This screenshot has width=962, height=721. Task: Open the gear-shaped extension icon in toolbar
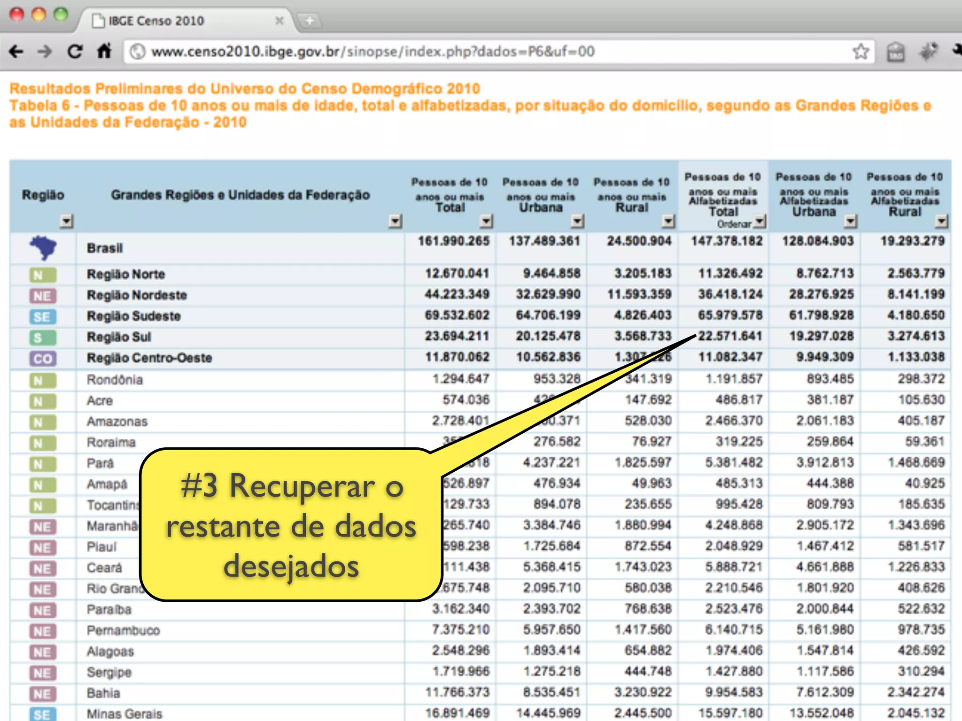[x=928, y=51]
